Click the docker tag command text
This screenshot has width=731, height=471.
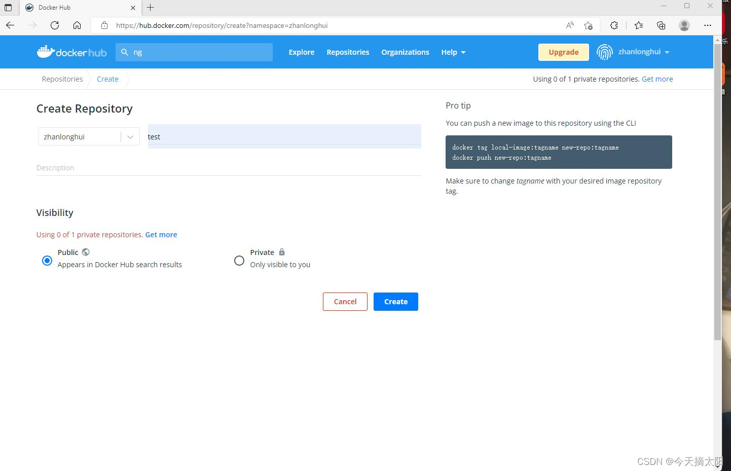[535, 148]
